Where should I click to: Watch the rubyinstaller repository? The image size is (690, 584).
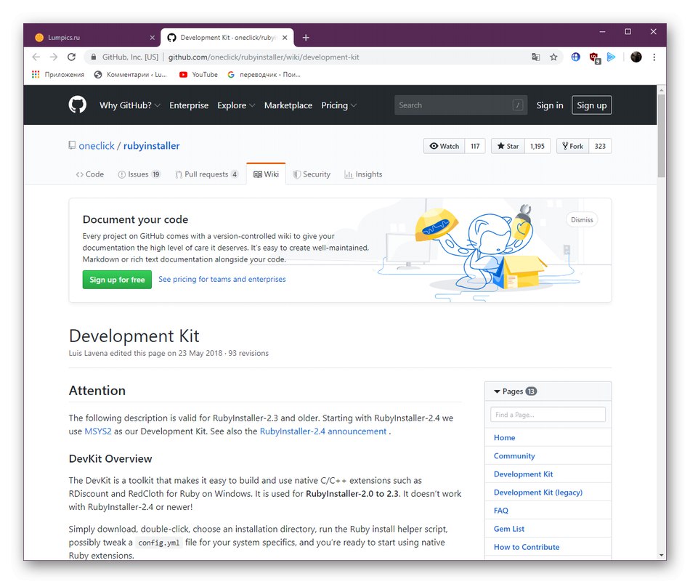445,146
